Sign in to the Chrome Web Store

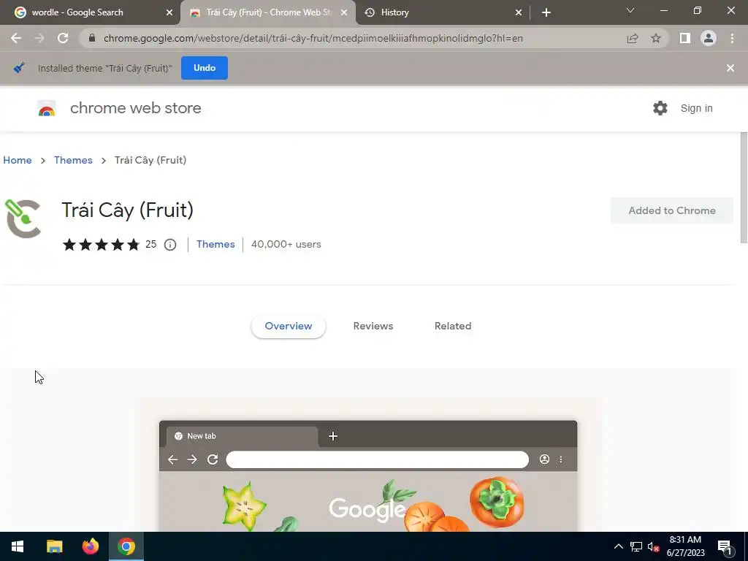point(696,108)
